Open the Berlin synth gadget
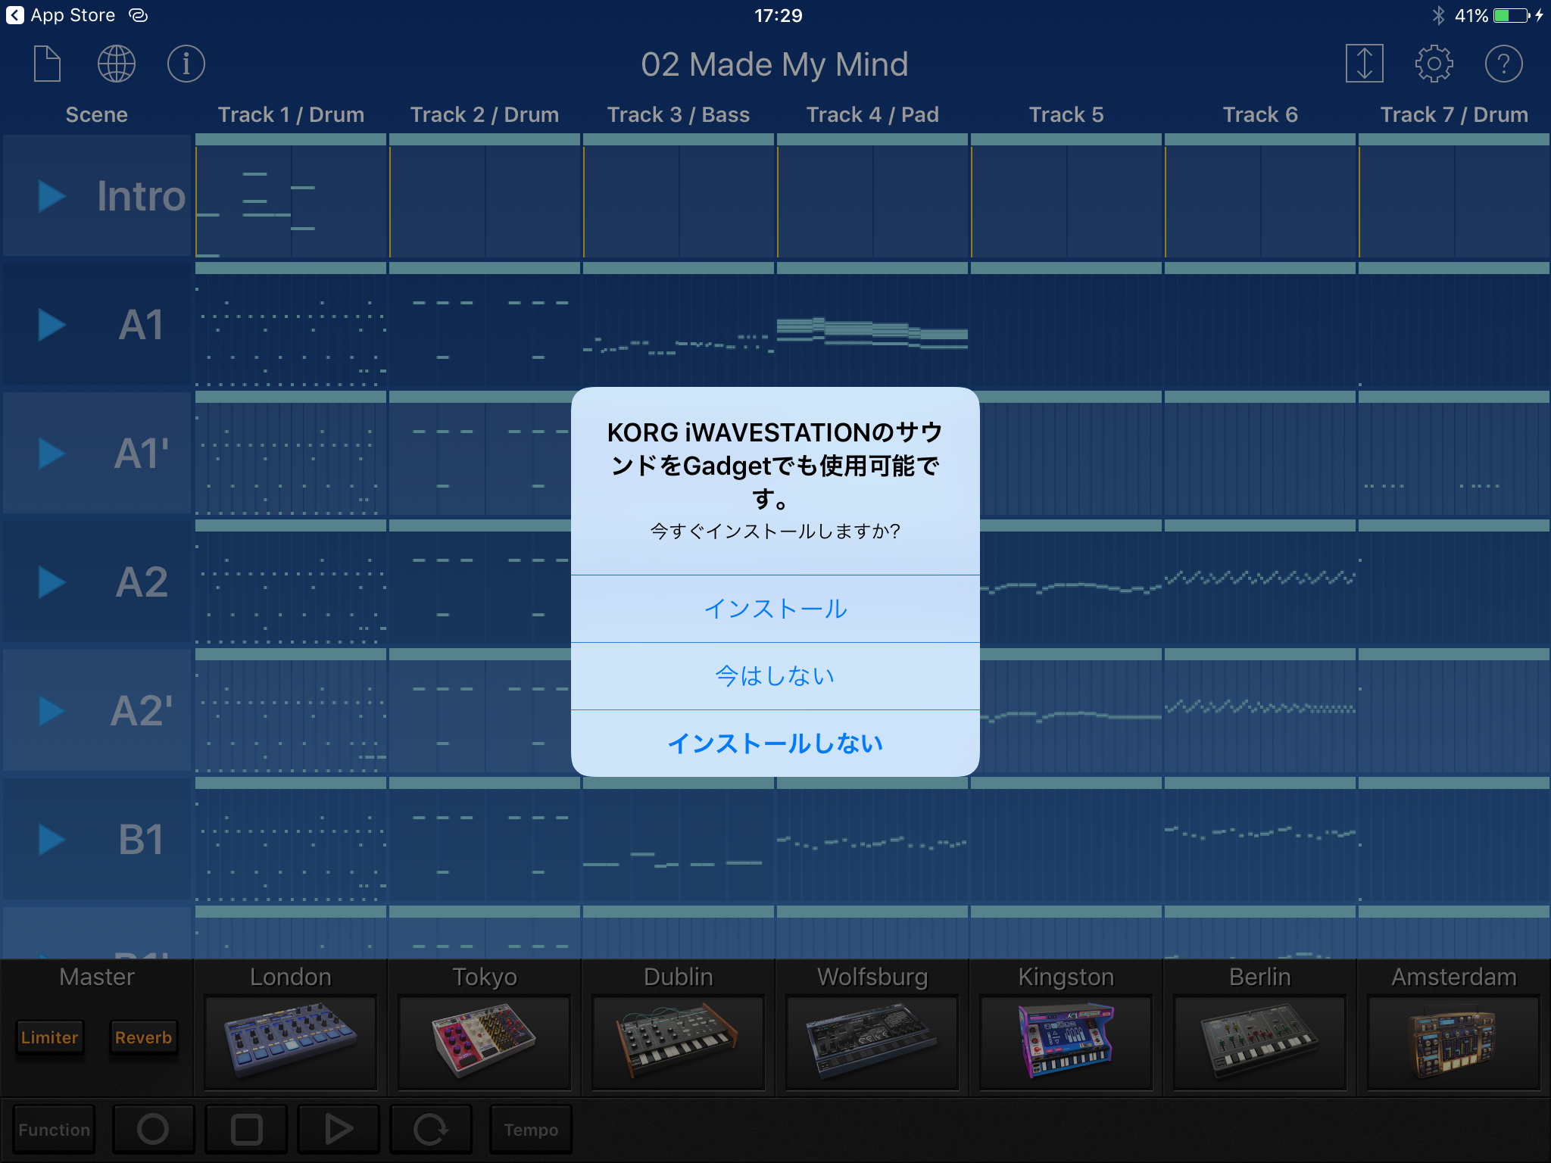Screen dimensions: 1551x1163 click(x=1260, y=1042)
